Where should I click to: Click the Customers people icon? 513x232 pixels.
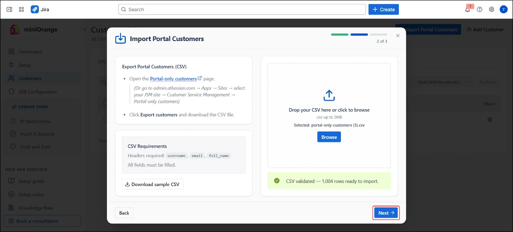(12, 78)
